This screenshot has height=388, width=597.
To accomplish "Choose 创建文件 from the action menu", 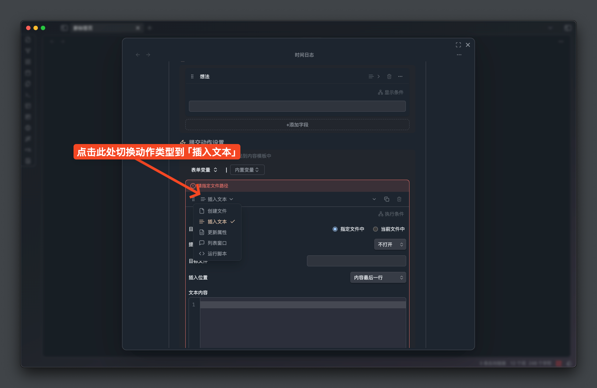I will point(217,211).
